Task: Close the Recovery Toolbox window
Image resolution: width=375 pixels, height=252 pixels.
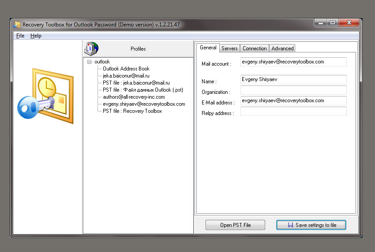Action: point(349,23)
